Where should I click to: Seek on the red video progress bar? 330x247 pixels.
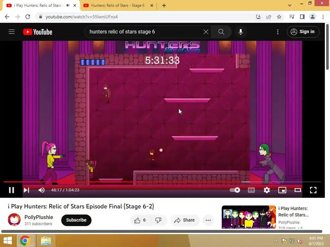(x=162, y=182)
